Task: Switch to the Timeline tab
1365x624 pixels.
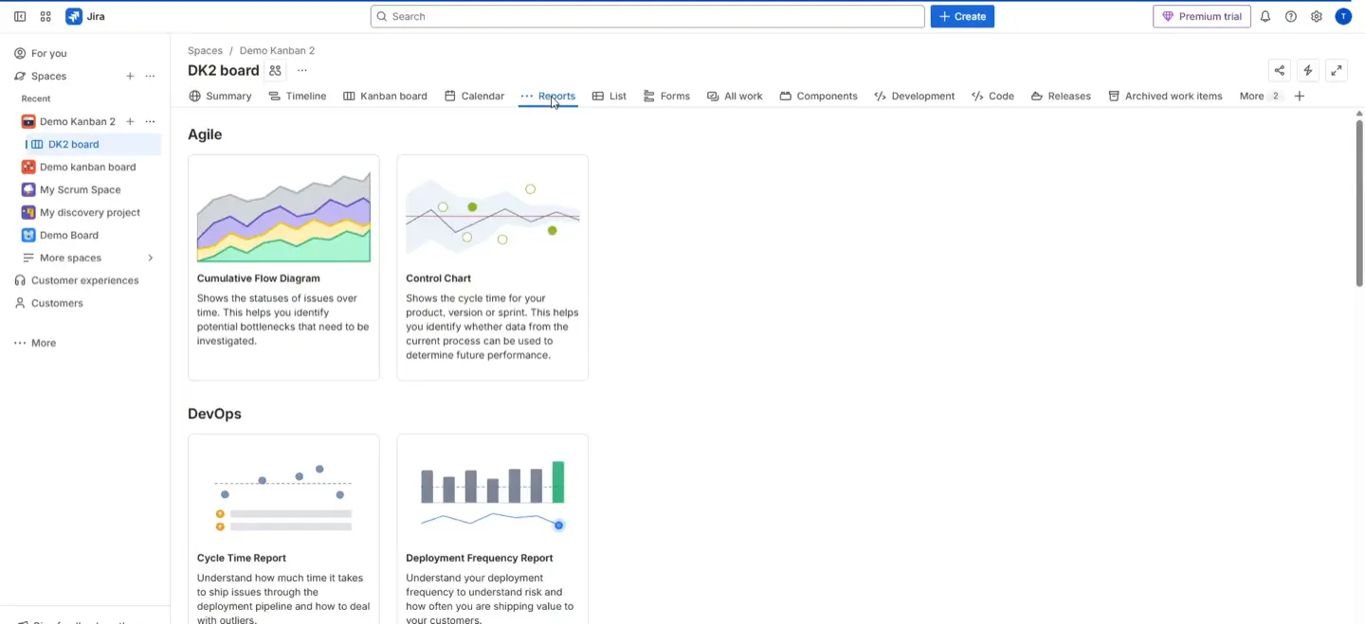Action: (298, 96)
